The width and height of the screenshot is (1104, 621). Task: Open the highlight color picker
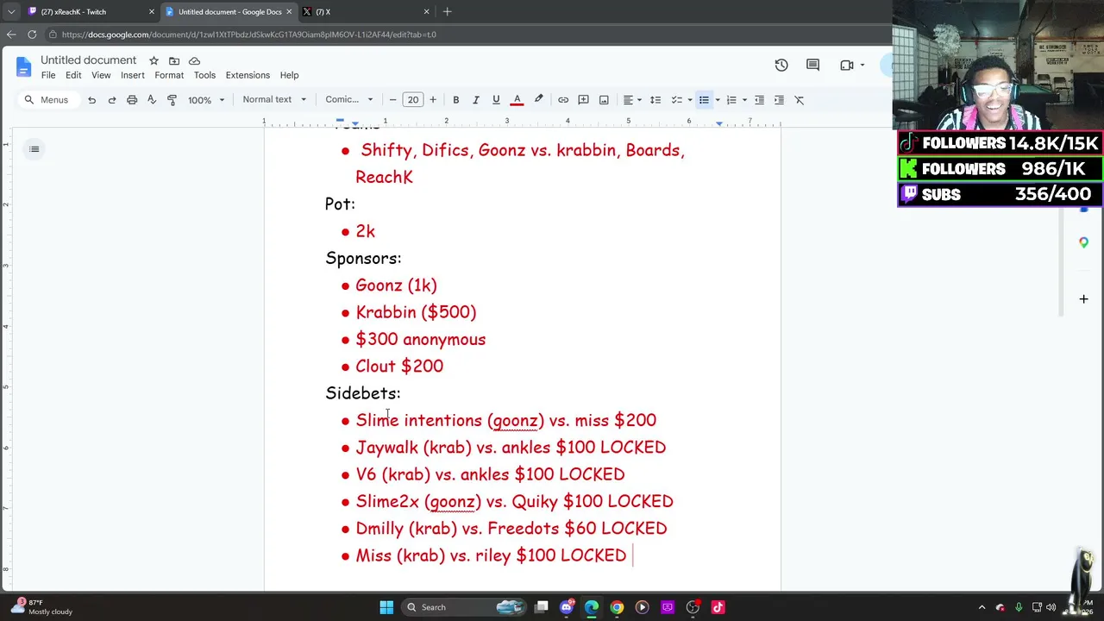(538, 100)
